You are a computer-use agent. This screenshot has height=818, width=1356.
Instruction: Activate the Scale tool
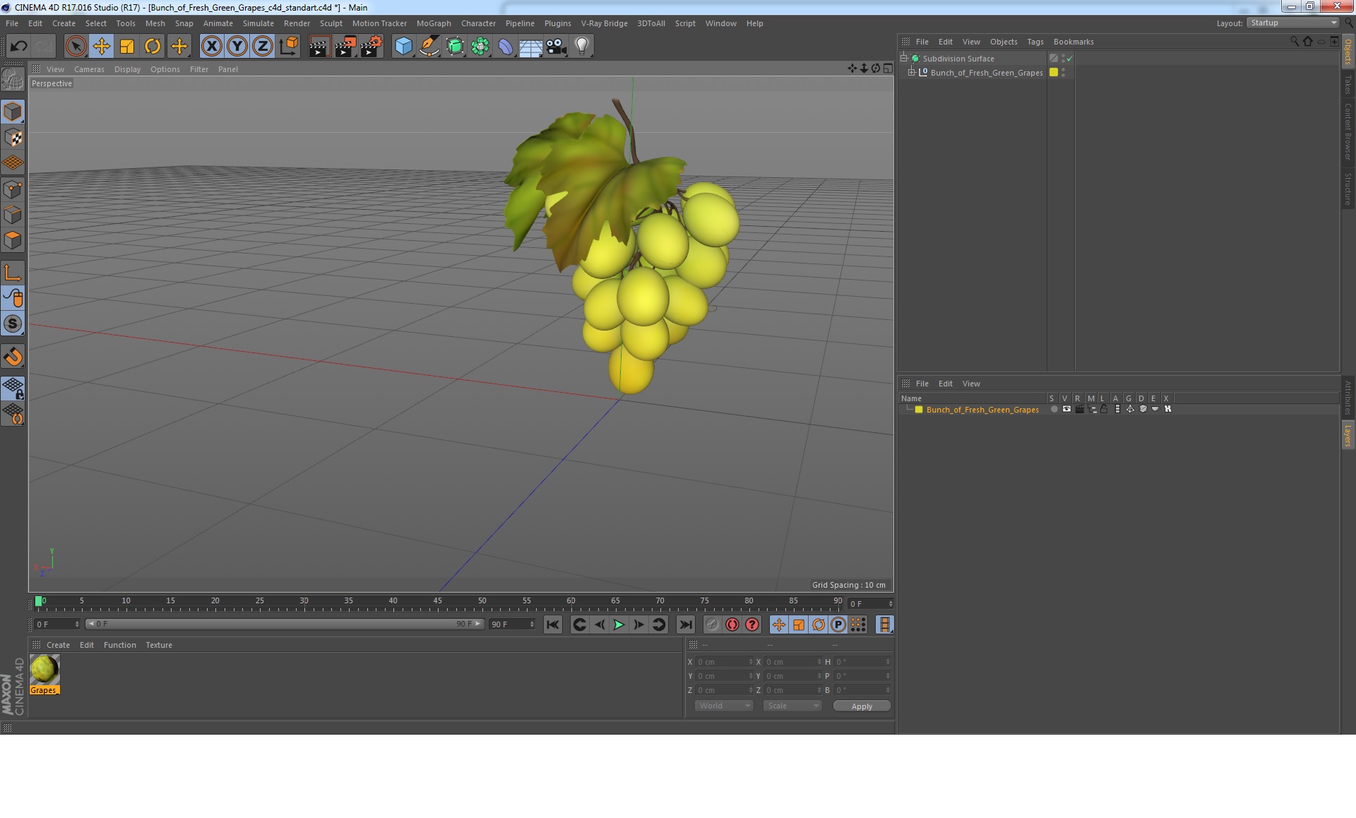coord(127,47)
